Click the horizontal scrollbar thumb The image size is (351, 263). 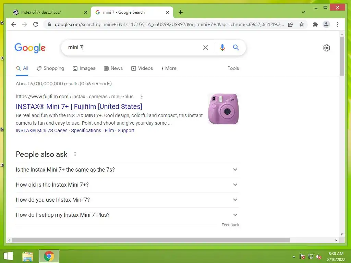pos(151,240)
